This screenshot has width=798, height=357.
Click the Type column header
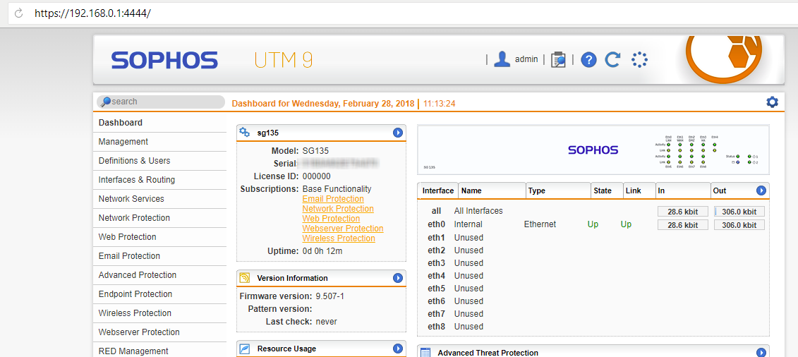click(558, 190)
